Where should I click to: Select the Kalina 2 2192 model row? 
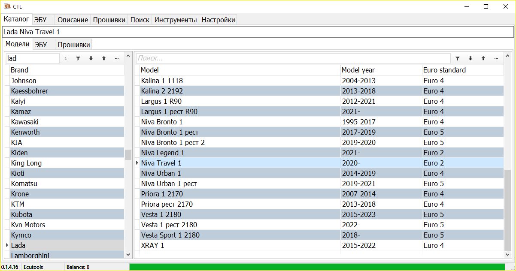322,91
